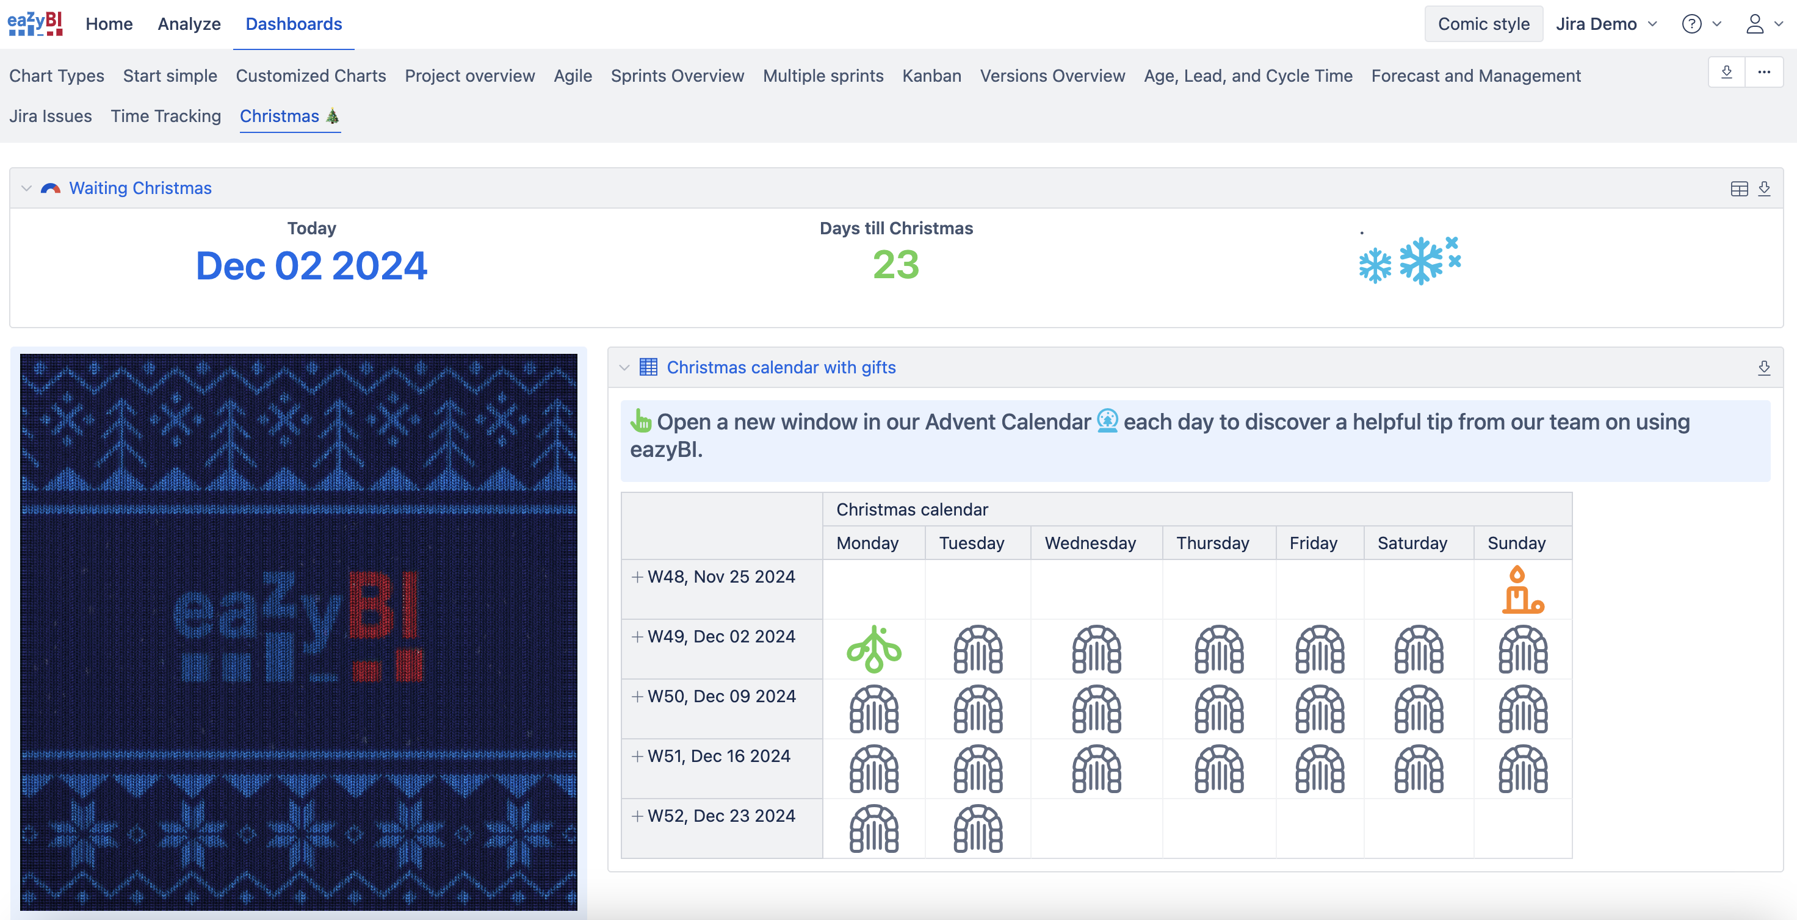Expand W50, Dec 09 2024 row
This screenshot has width=1797, height=920.
pos(637,697)
